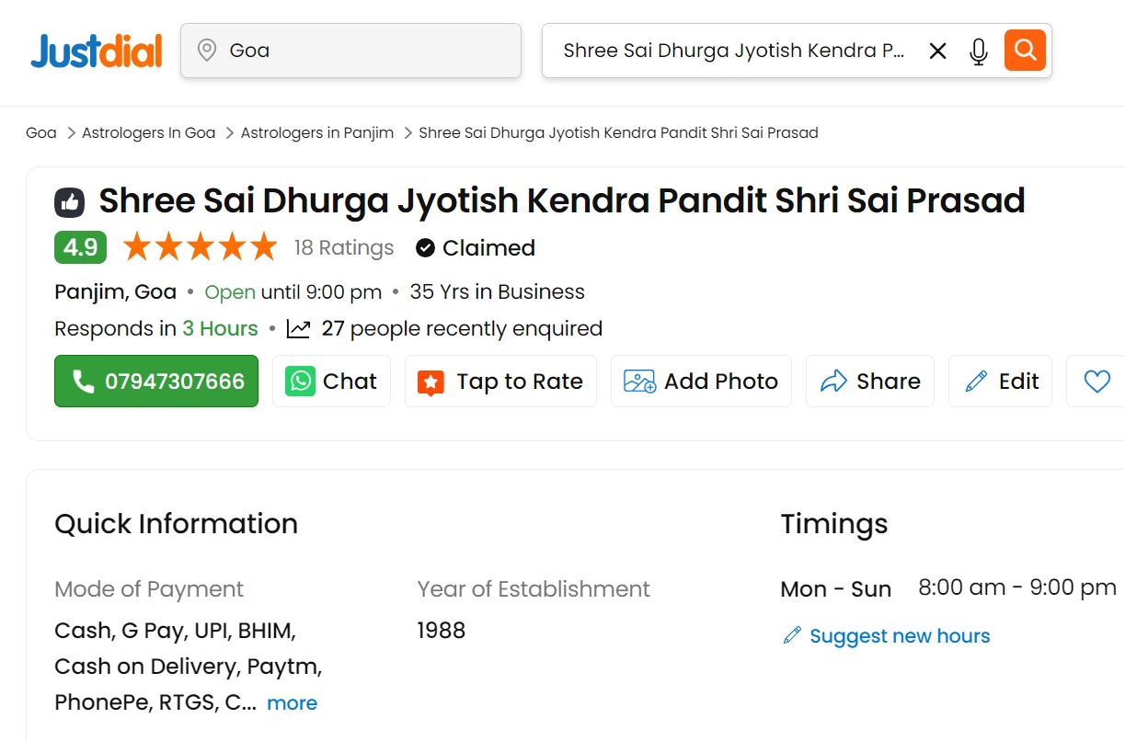1125x741 pixels.
Task: Open WhatsApp Chat button
Action: pyautogui.click(x=331, y=382)
